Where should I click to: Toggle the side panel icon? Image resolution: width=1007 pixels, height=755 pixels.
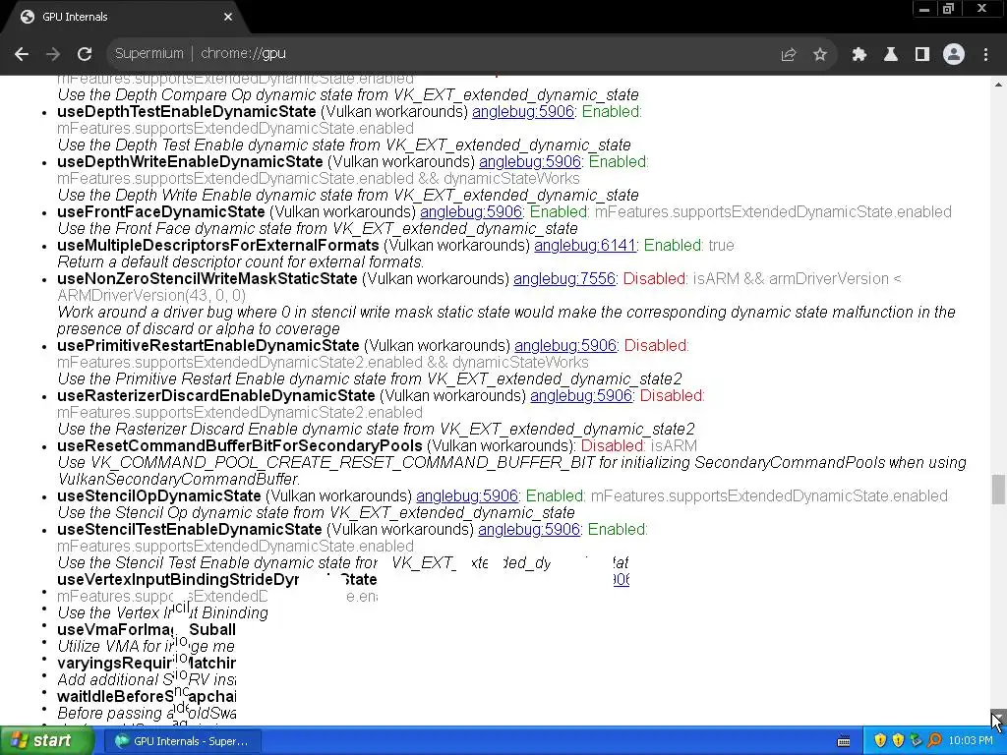pos(922,55)
